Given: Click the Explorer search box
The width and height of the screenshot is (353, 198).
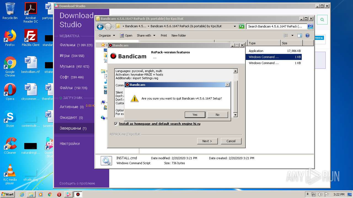Looking at the screenshot, I should point(277,26).
